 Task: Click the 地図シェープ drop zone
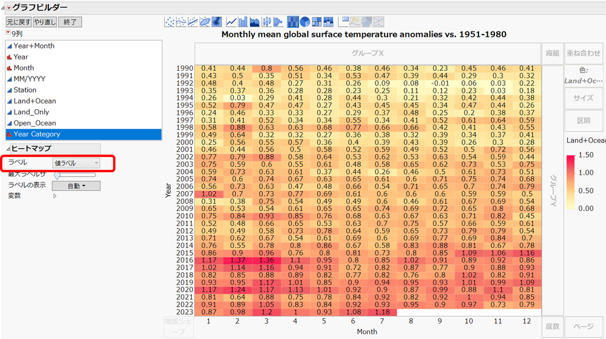pyautogui.click(x=178, y=327)
